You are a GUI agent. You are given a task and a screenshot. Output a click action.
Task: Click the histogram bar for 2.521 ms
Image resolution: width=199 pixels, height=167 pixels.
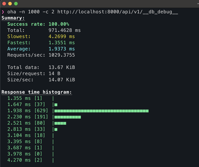click(60, 123)
